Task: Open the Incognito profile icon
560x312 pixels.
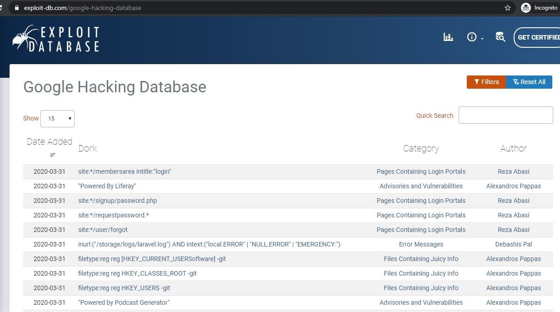Action: (526, 7)
